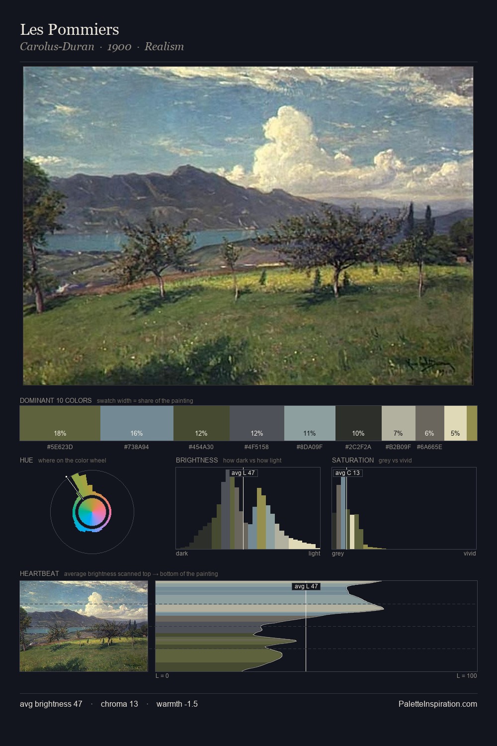Click the 'L = 0' axis label
The image size is (497, 746).
pos(162,676)
